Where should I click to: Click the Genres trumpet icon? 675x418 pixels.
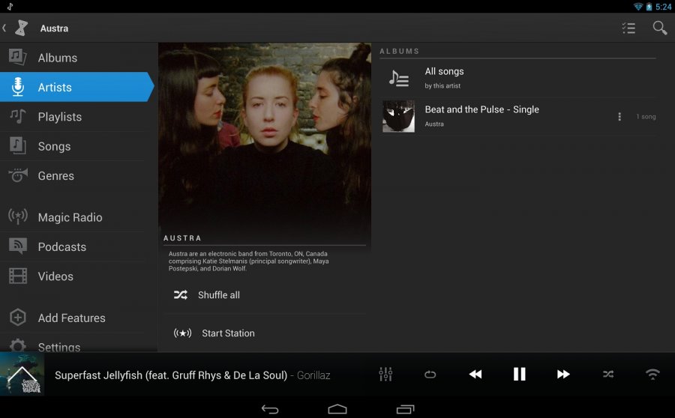(x=18, y=175)
